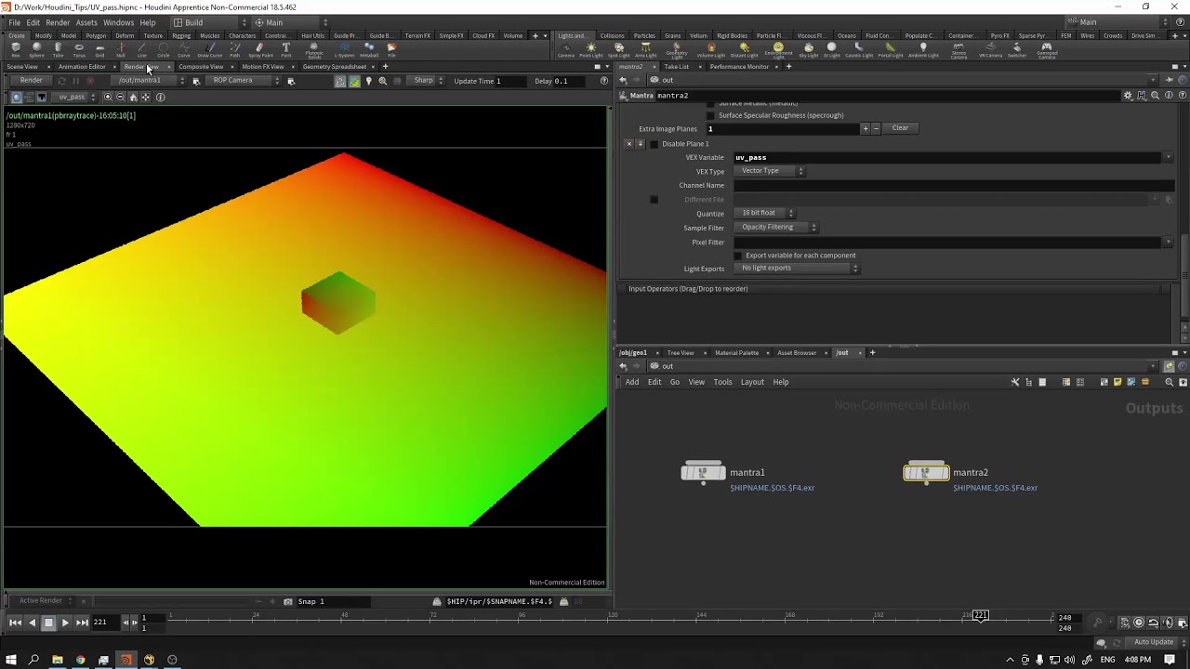Viewport: 1190px width, 669px height.
Task: Delete Plane 1 with the X button
Action: tap(629, 144)
